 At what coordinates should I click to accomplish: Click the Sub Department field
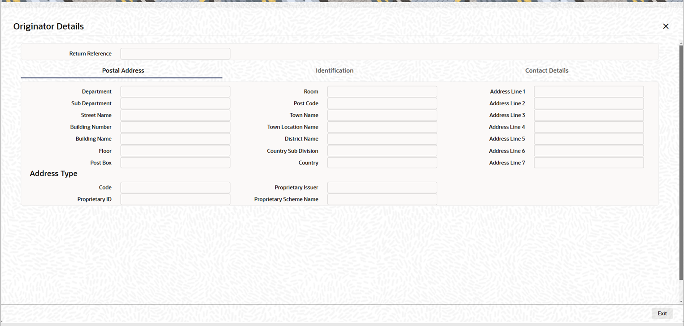click(175, 103)
